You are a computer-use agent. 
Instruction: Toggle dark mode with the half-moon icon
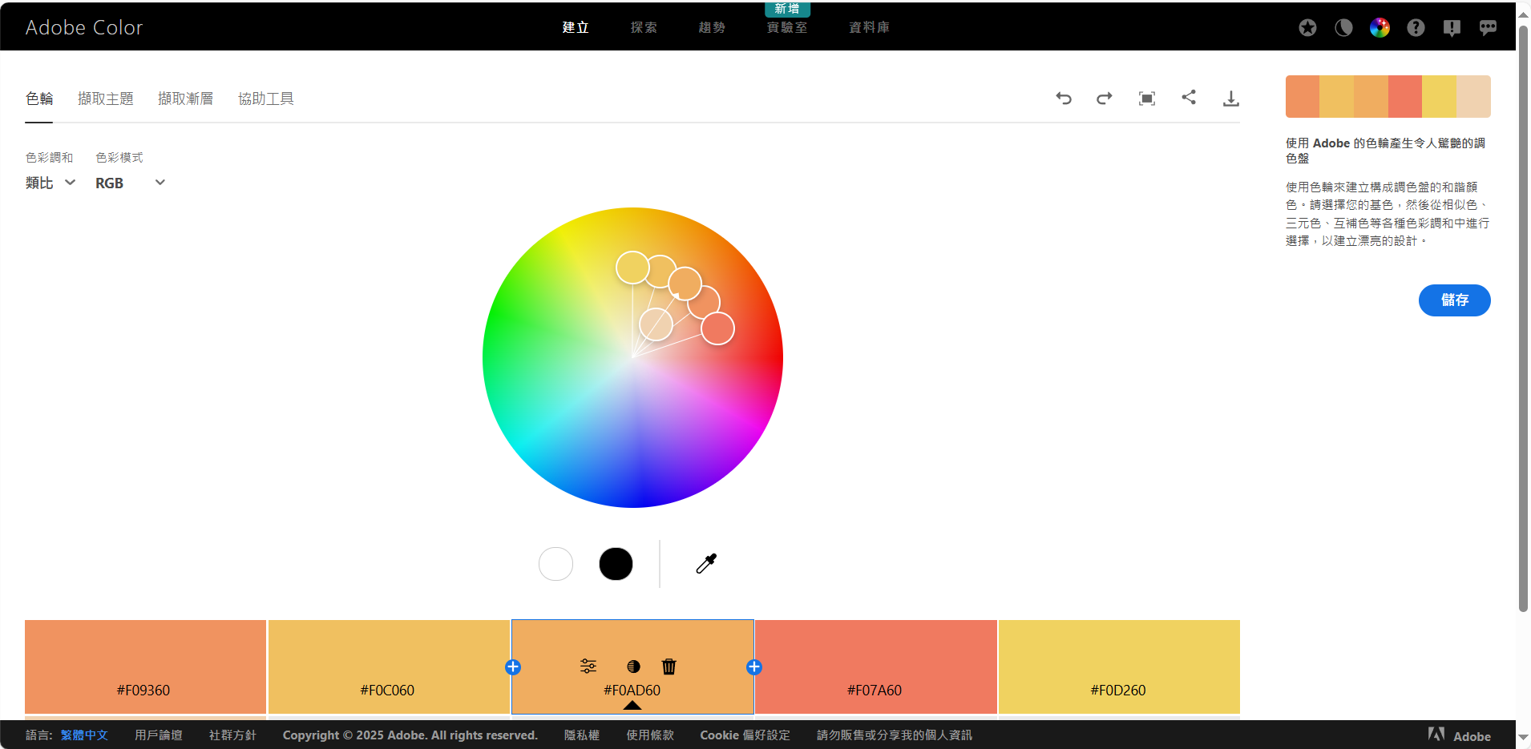pyautogui.click(x=1343, y=28)
